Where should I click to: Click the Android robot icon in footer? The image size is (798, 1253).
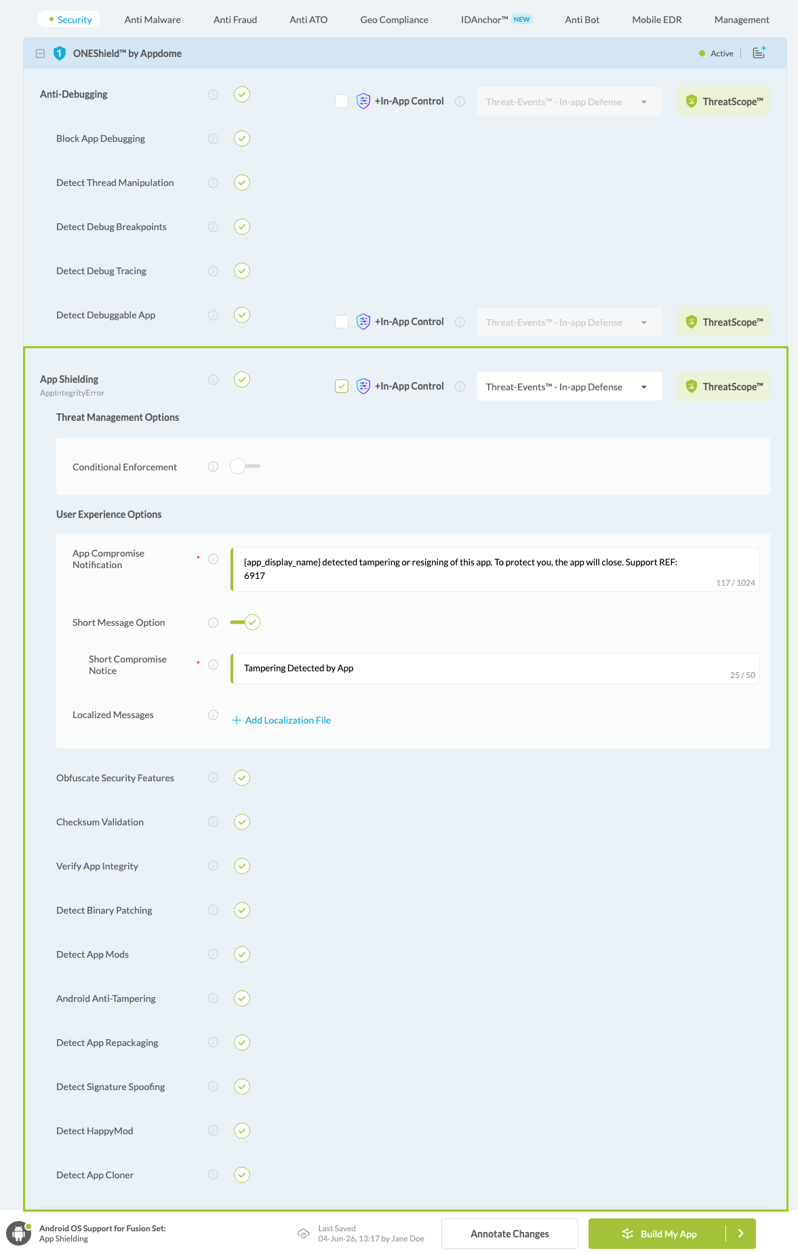click(19, 1233)
